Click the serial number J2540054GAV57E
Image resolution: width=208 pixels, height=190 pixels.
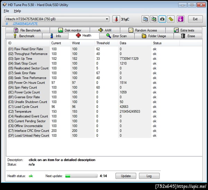point(25,24)
